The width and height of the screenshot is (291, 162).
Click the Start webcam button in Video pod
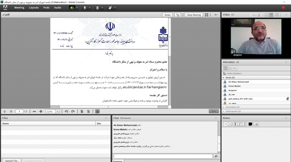coord(255,15)
